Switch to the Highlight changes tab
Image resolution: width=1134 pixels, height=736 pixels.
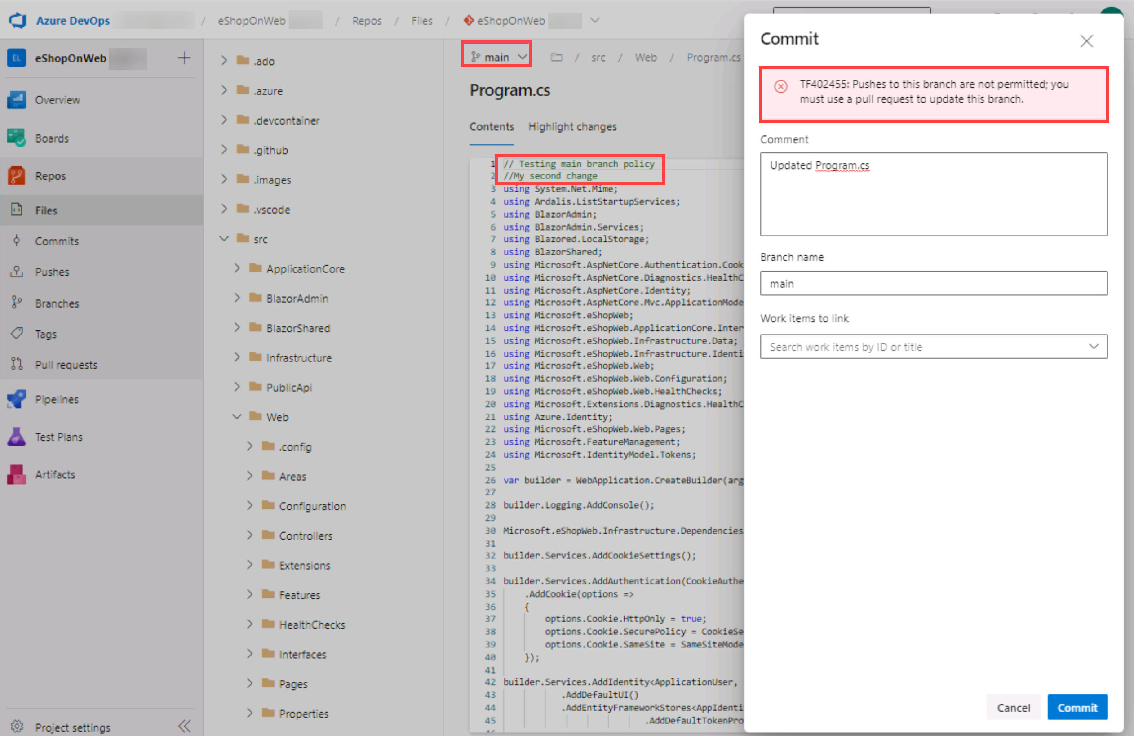[572, 127]
